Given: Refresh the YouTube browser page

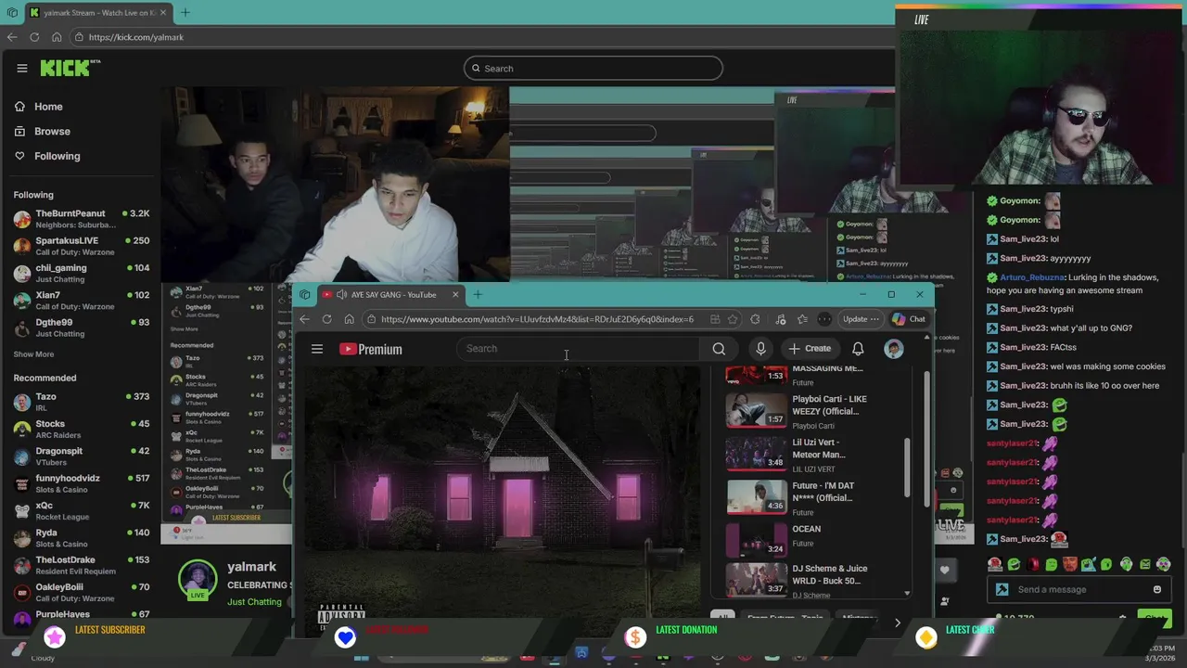Looking at the screenshot, I should click(326, 319).
